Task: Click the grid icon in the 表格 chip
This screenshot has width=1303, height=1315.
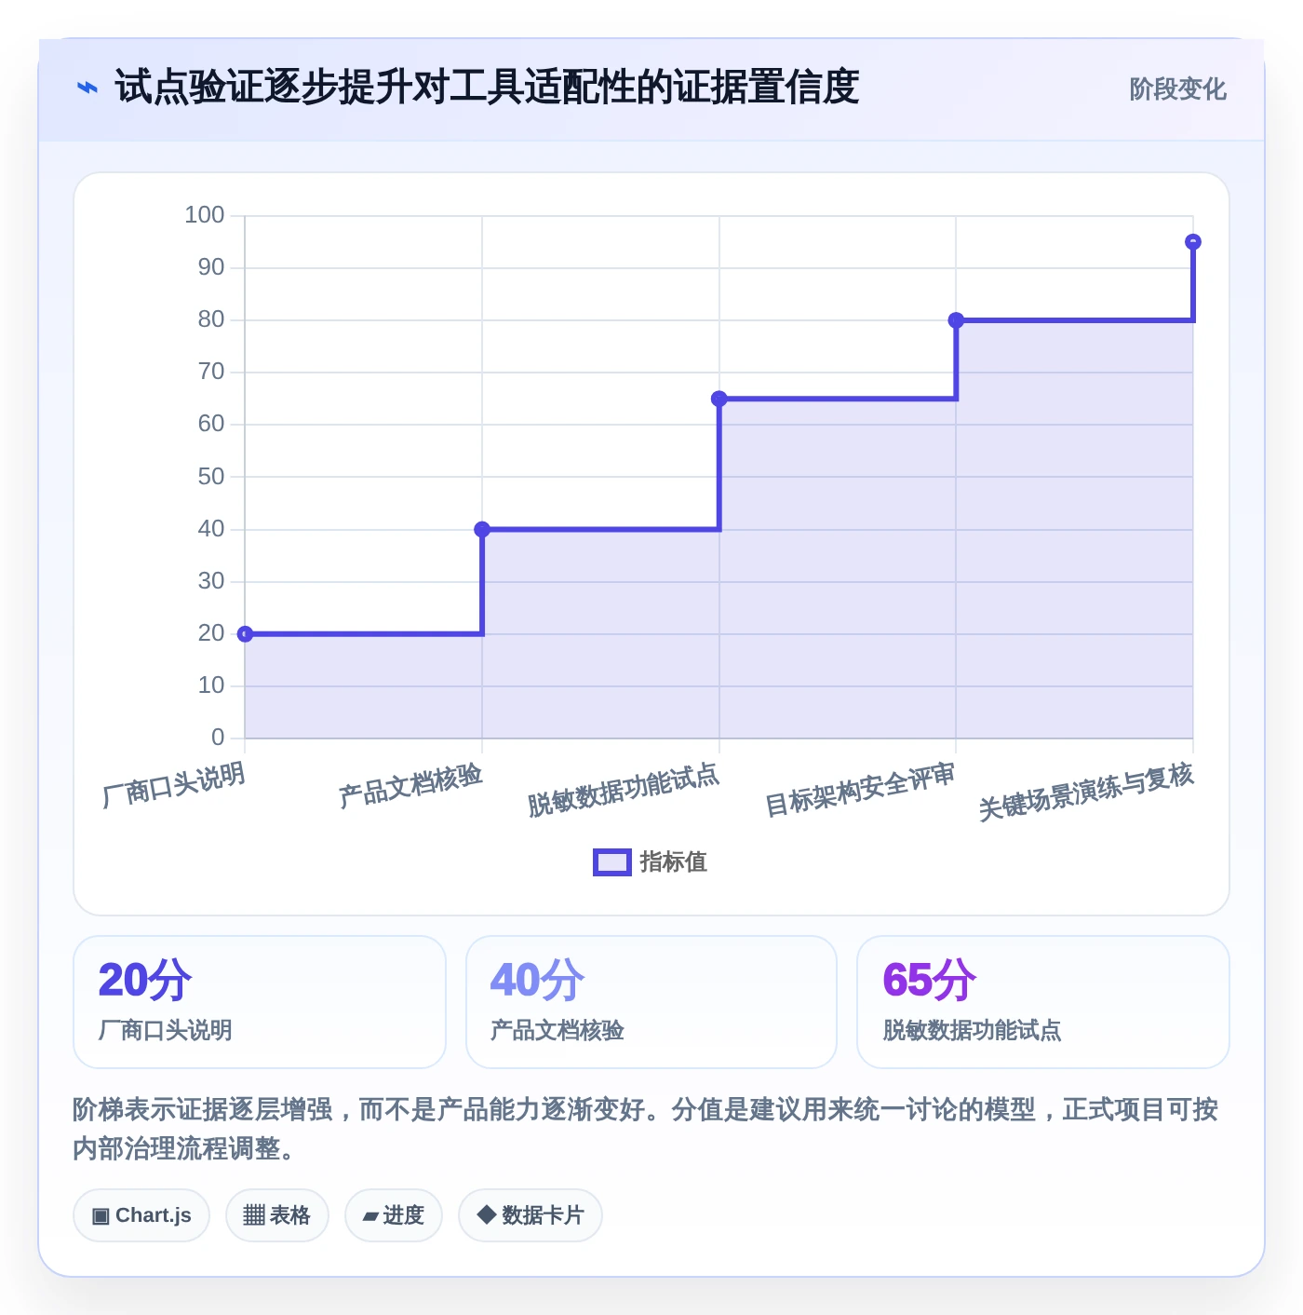Action: pos(254,1215)
